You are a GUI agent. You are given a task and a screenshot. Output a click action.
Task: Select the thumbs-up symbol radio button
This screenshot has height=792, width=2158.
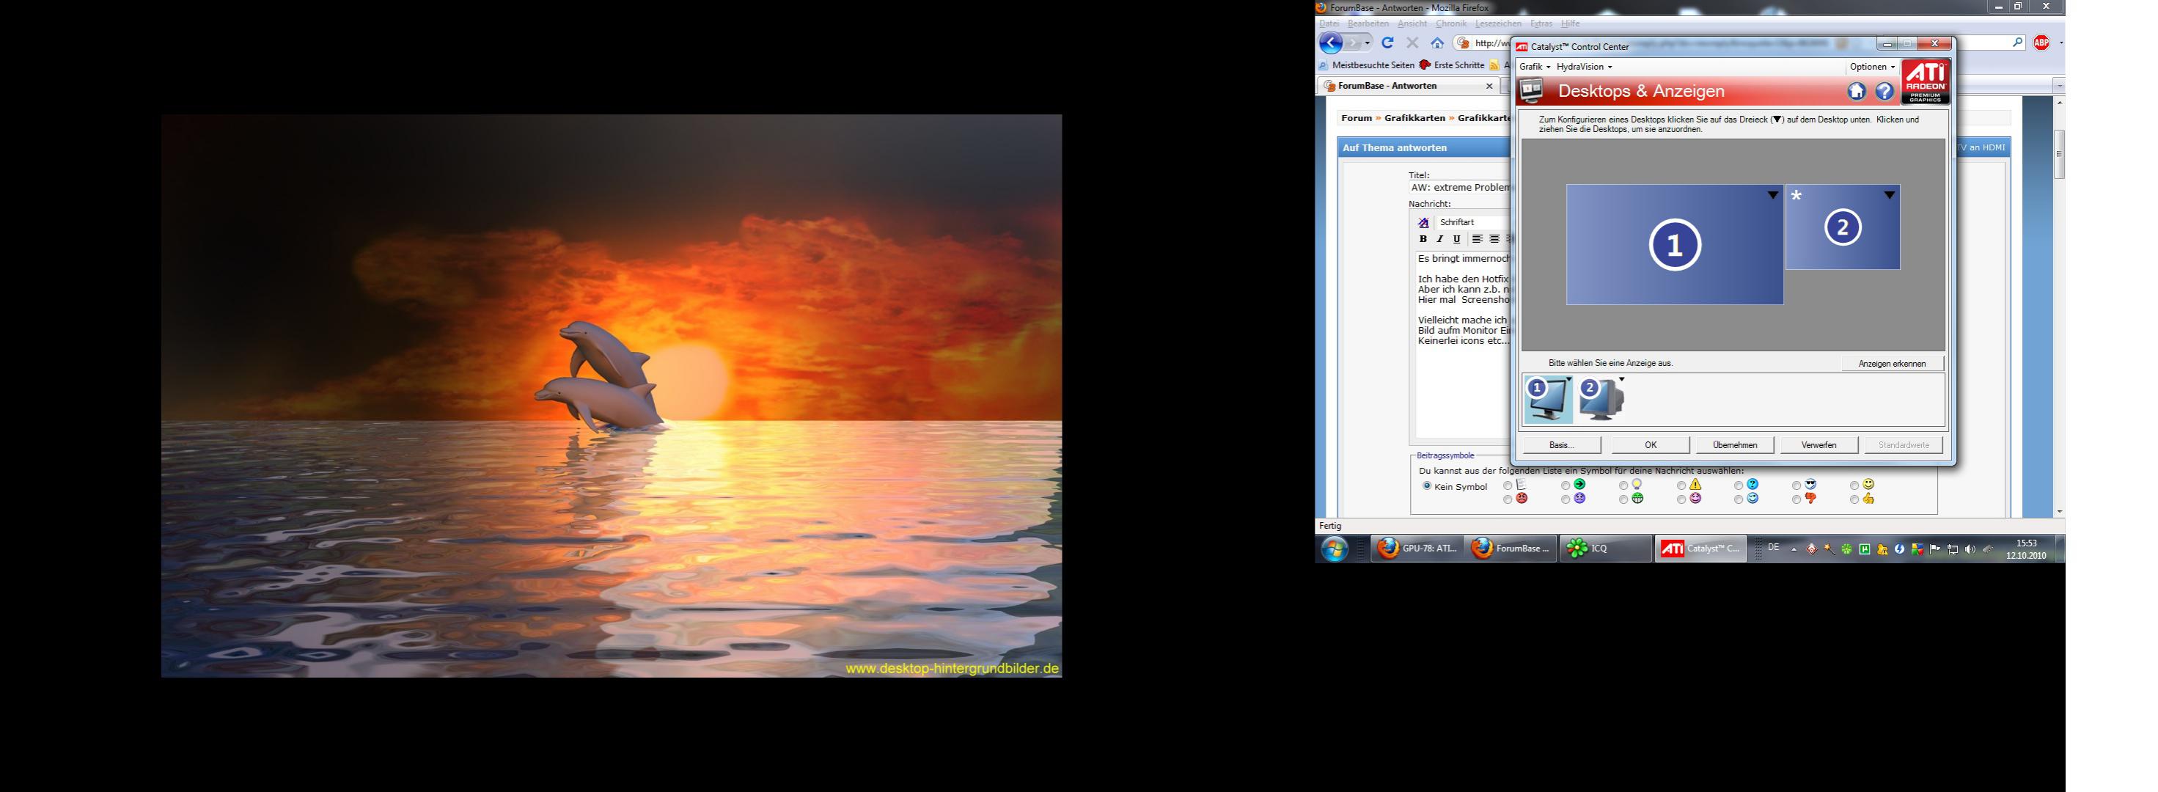[x=1854, y=499]
